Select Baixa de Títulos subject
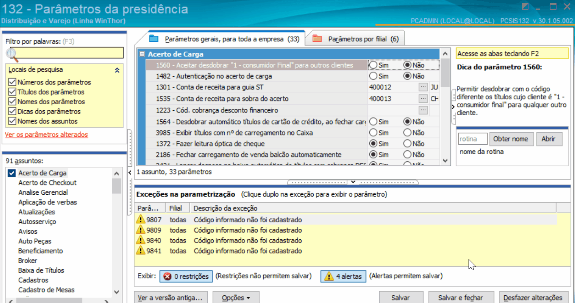575x303 pixels. 41,271
